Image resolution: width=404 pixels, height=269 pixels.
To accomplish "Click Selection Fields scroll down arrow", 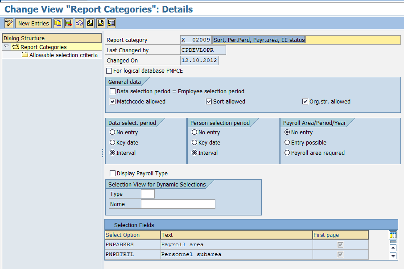I will [x=393, y=256].
